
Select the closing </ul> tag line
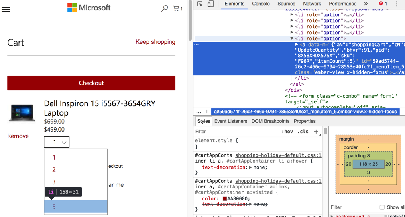click(297, 84)
